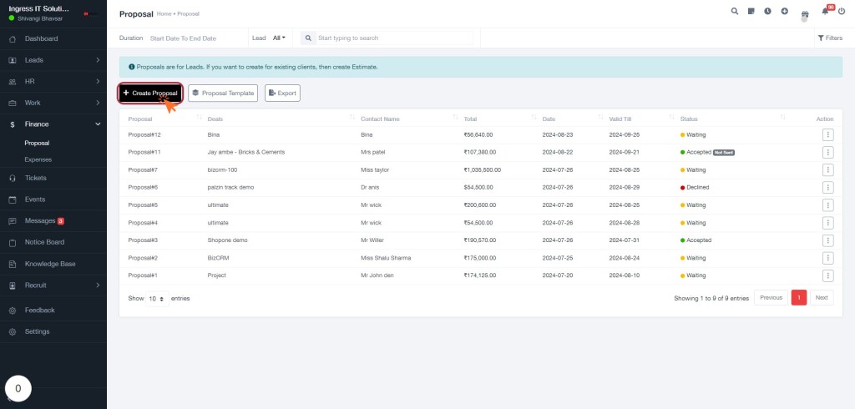This screenshot has height=409, width=855.
Task: Expand the Work sidebar menu
Action: click(53, 103)
